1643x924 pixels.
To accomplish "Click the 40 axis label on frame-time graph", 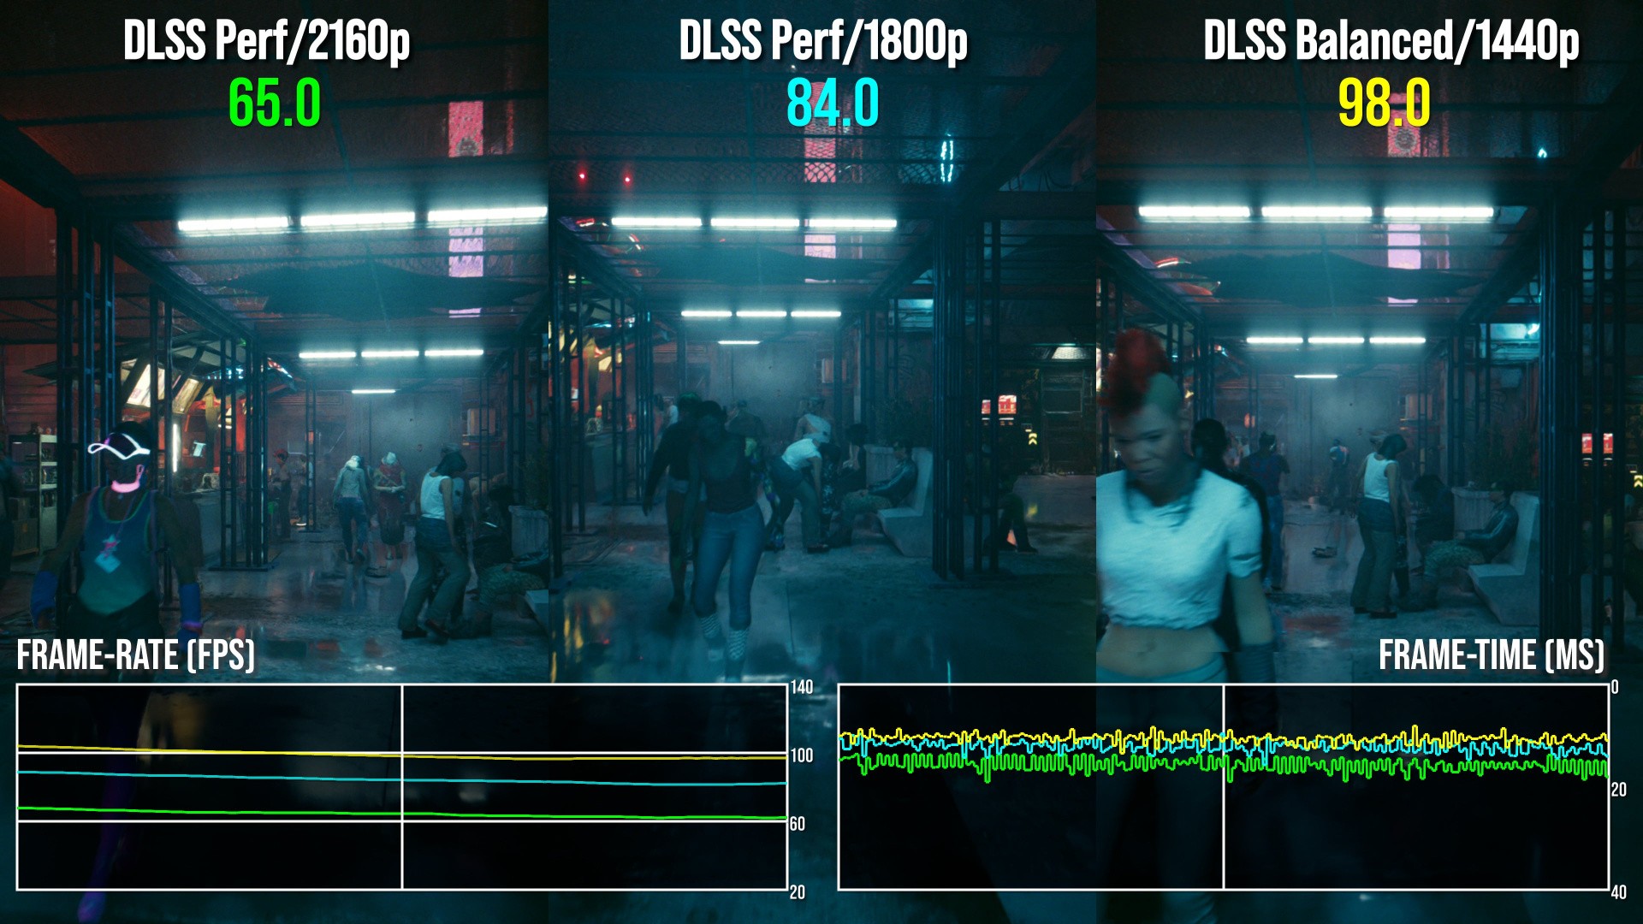I will [1618, 892].
